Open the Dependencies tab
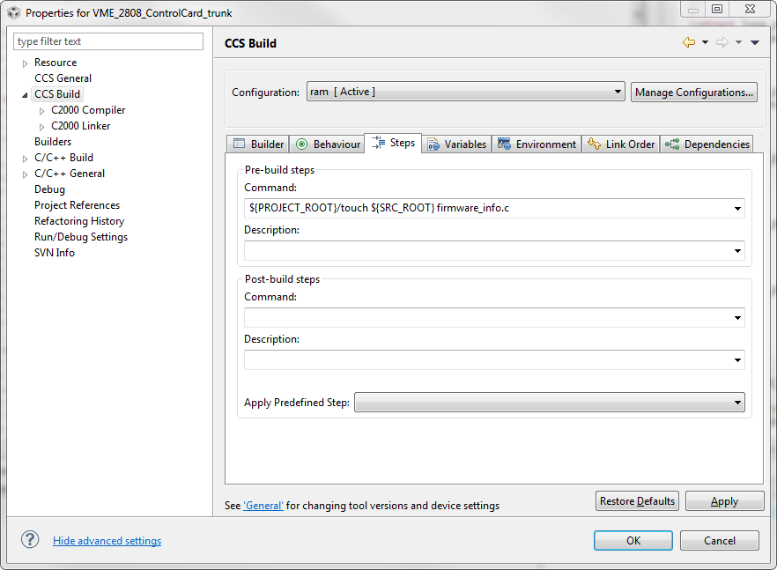This screenshot has width=777, height=570. 707,144
